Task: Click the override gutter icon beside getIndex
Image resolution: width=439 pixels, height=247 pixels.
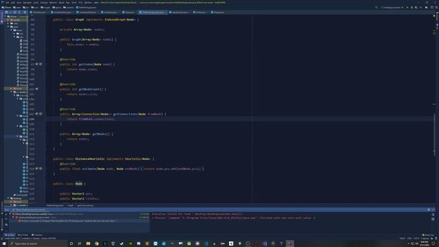Action: (36, 64)
